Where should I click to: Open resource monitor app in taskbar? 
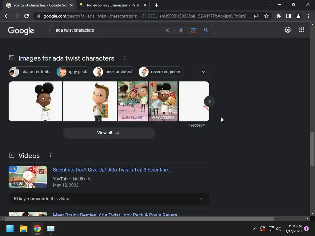[x=51, y=229]
